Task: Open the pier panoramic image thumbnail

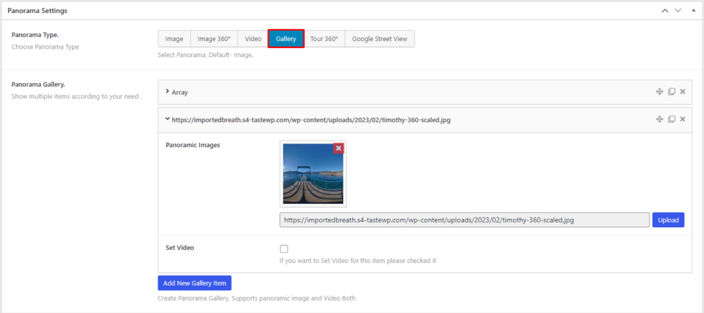Action: pos(313,174)
